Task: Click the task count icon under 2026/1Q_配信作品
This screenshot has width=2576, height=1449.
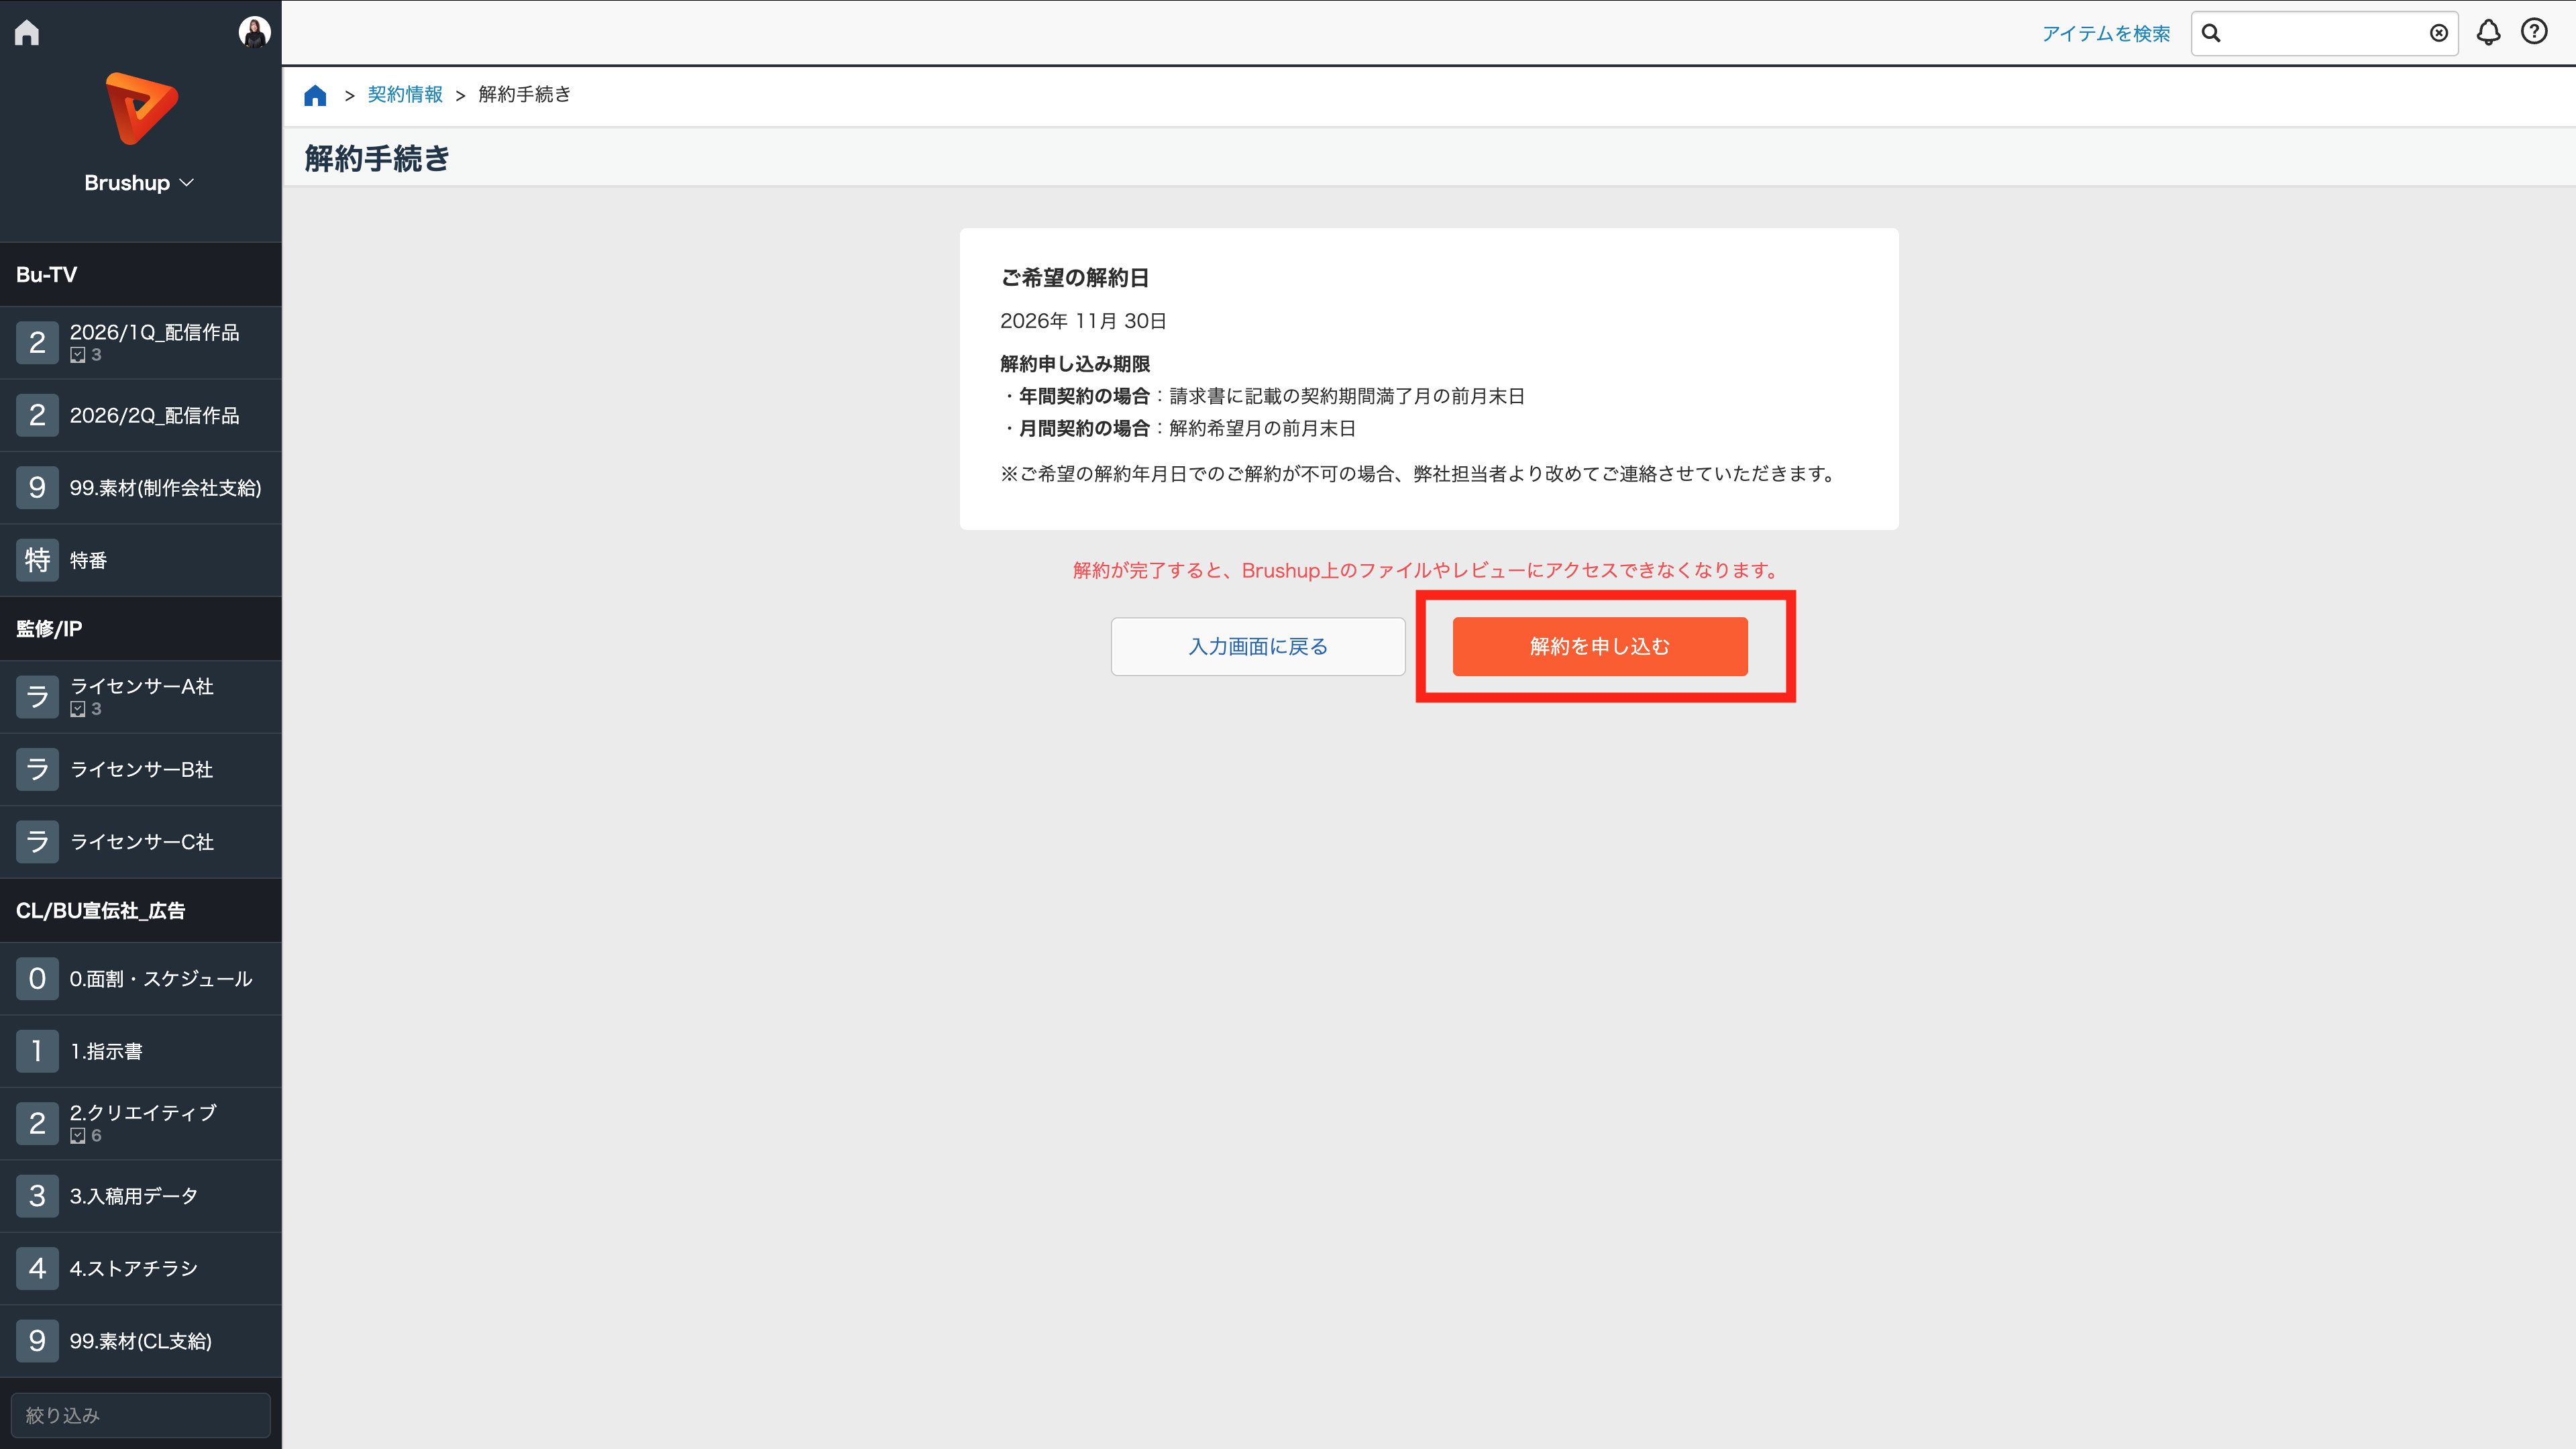Action: click(78, 355)
